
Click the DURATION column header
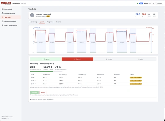pos(47,75)
